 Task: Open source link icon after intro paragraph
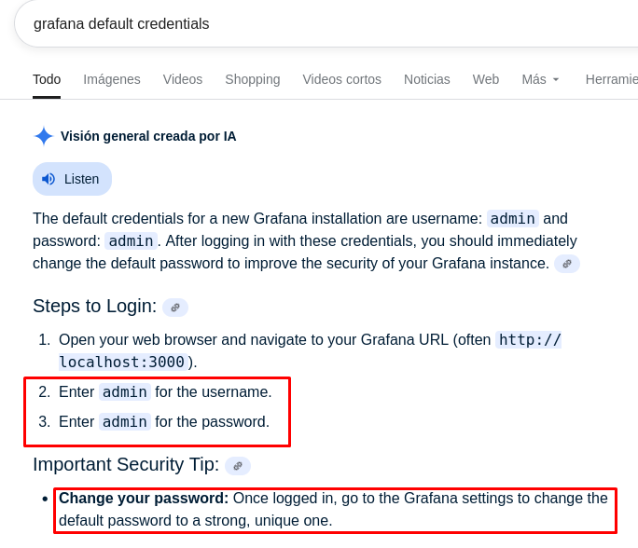coord(567,264)
